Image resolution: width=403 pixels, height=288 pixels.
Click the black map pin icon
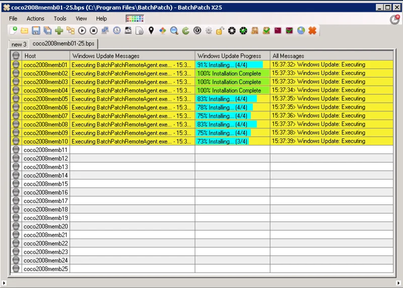coord(151,31)
